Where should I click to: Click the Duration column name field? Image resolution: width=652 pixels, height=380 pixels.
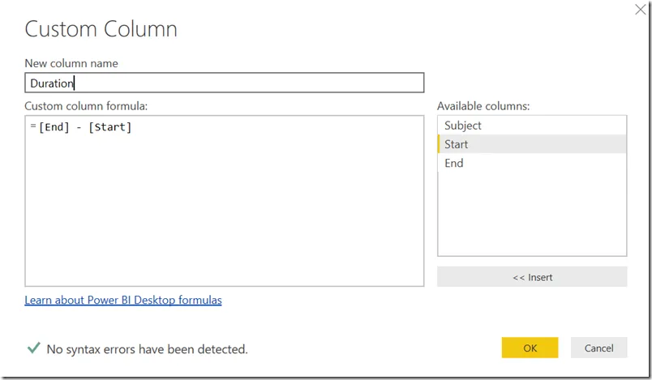coord(224,83)
